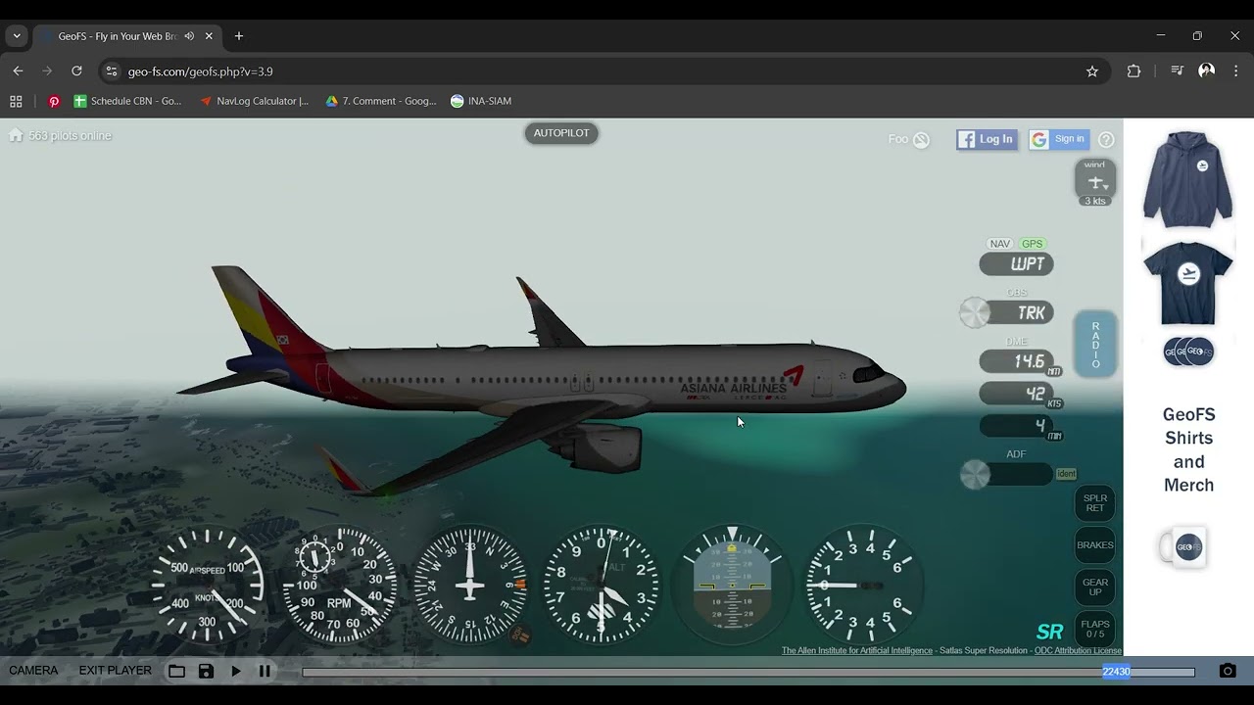Save the flight recording
The width and height of the screenshot is (1254, 705).
coord(206,671)
